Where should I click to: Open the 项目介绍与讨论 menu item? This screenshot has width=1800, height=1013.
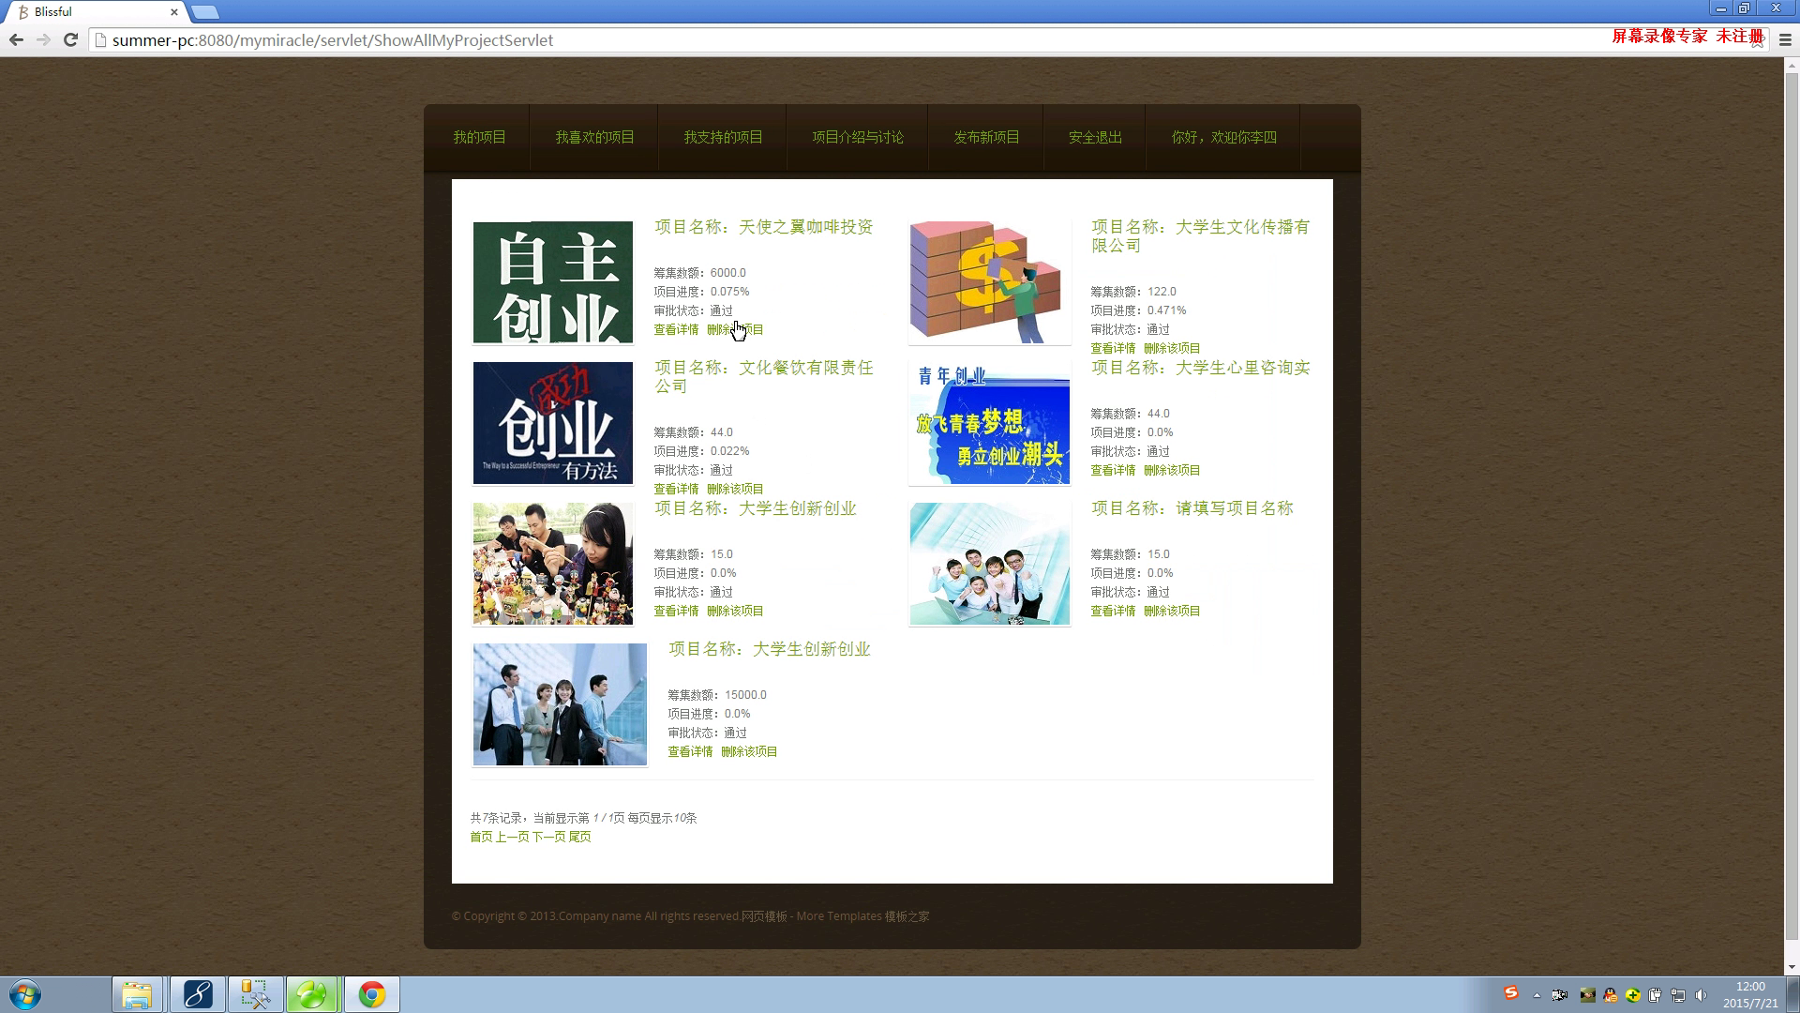click(x=858, y=137)
